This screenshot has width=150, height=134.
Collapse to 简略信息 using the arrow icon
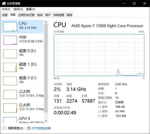(4, 128)
